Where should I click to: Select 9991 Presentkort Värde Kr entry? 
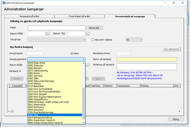point(55,120)
